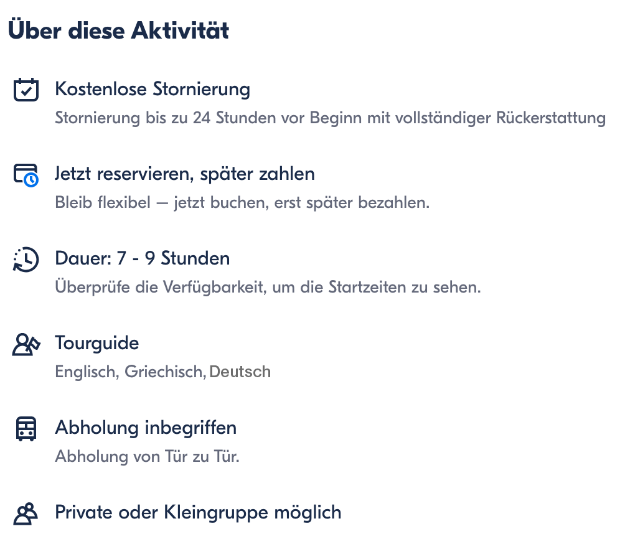Select the Englisch language text
The width and height of the screenshot is (625, 549).
pos(87,372)
